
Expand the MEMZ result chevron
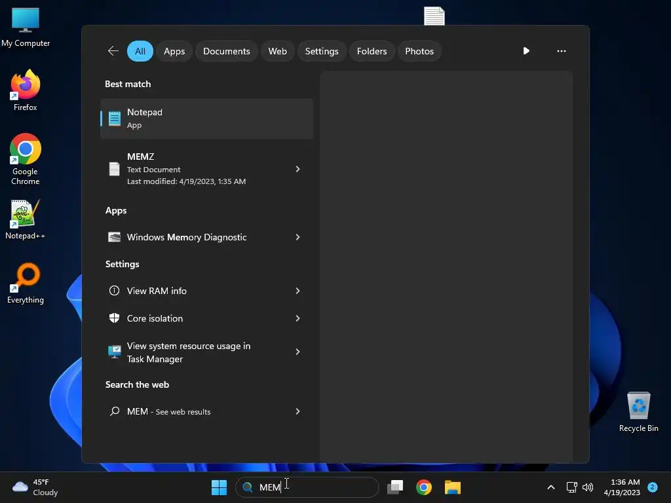tap(298, 169)
